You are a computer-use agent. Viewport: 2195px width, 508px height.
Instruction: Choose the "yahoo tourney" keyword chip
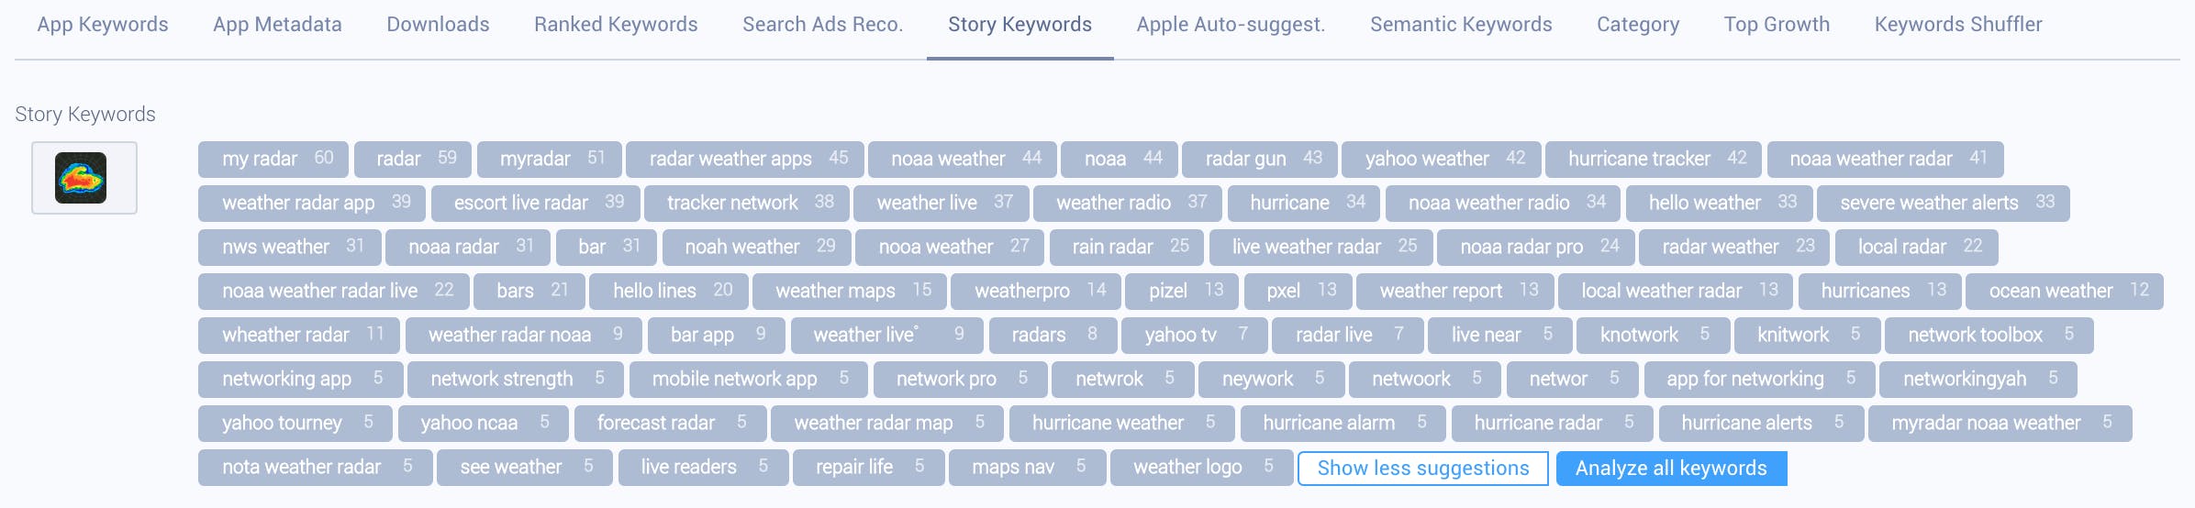click(x=295, y=424)
